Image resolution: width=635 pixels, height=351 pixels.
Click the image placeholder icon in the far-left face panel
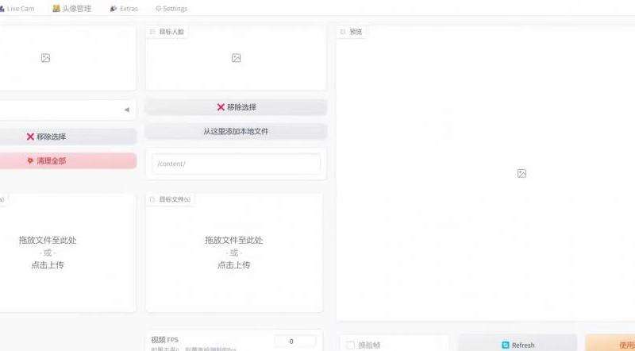(45, 58)
